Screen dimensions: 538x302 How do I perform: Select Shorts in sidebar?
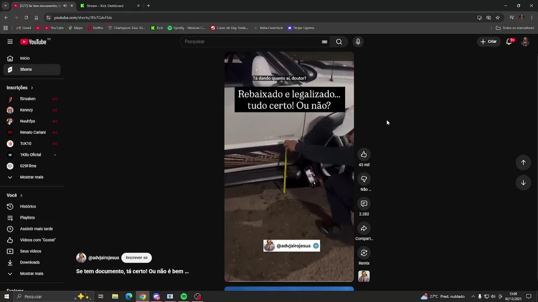(32, 69)
